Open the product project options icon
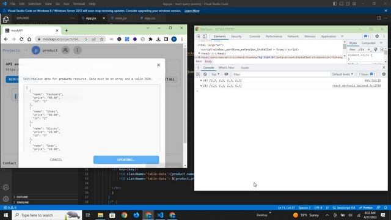The image size is (391, 220). coord(78,50)
